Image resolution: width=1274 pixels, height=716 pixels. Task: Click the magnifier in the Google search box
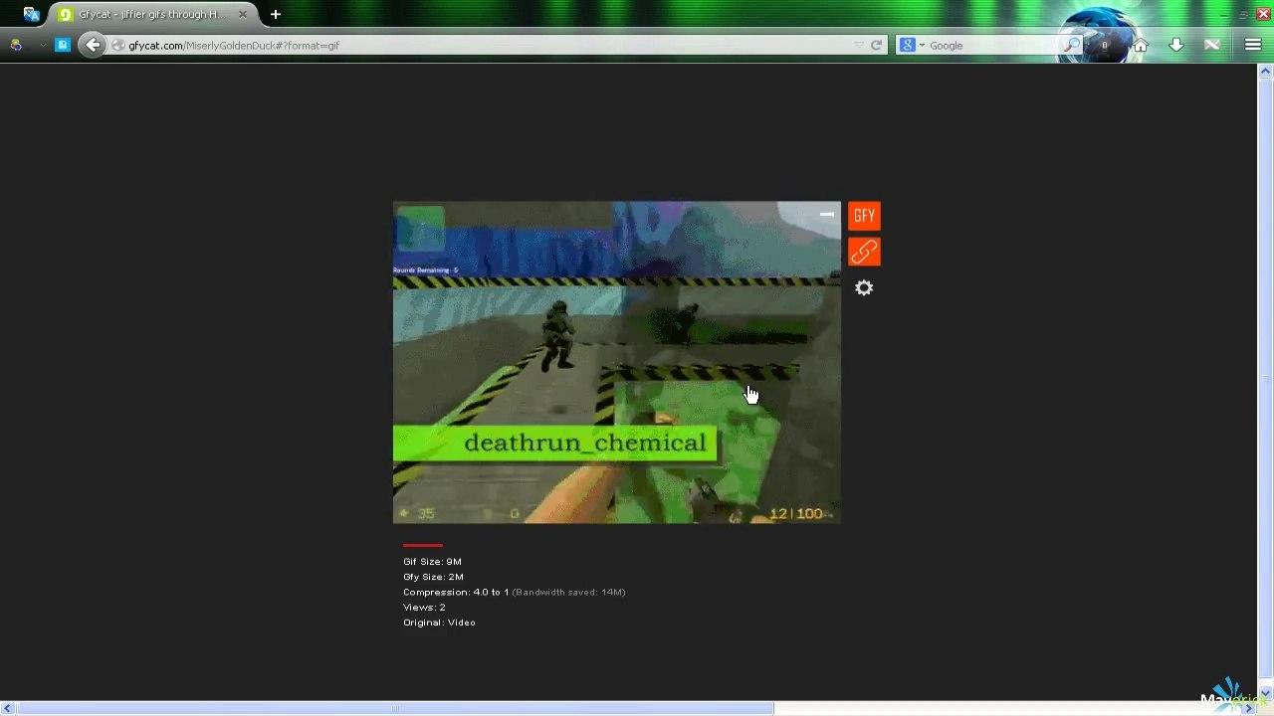click(1071, 45)
